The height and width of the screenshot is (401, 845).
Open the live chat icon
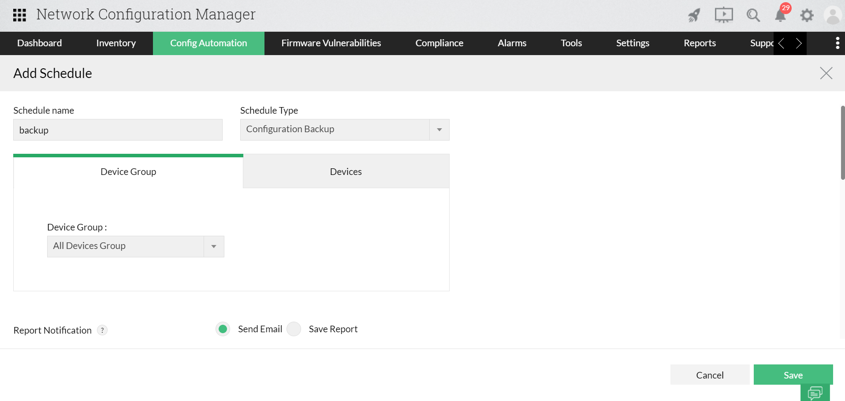tap(815, 392)
